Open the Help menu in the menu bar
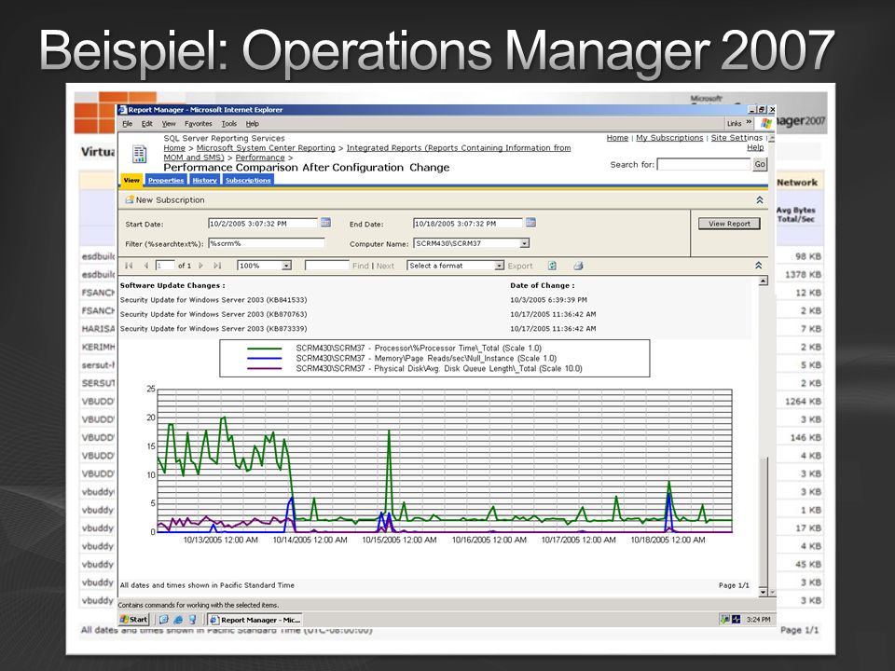 pos(253,124)
